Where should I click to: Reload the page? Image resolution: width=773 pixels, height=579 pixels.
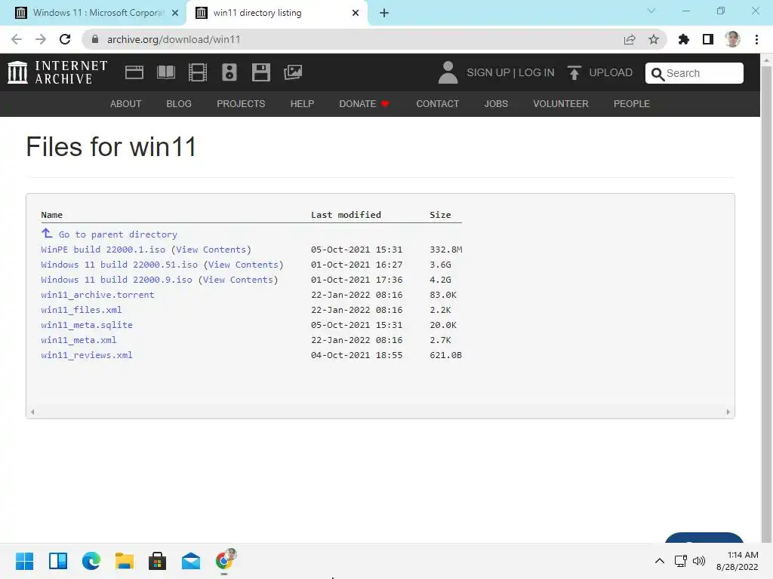coord(65,39)
